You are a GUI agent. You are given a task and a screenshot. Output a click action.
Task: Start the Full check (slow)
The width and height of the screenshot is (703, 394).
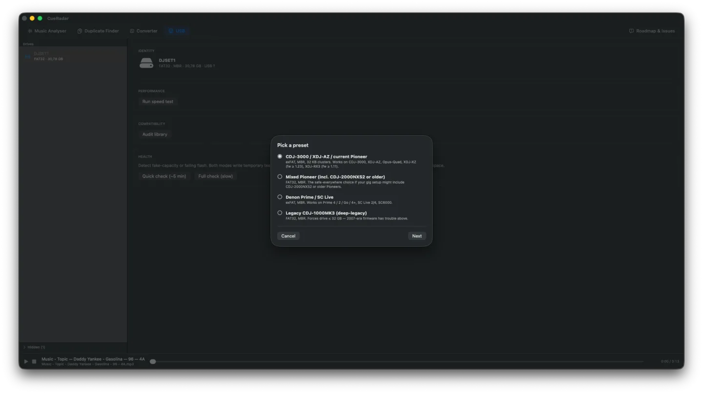click(215, 176)
